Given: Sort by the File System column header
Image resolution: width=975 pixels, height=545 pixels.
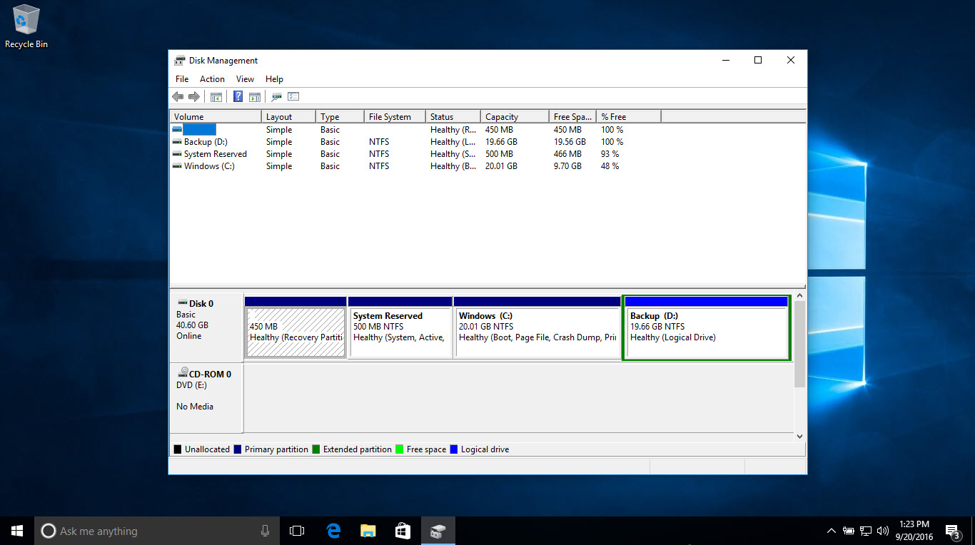Looking at the screenshot, I should coord(395,116).
